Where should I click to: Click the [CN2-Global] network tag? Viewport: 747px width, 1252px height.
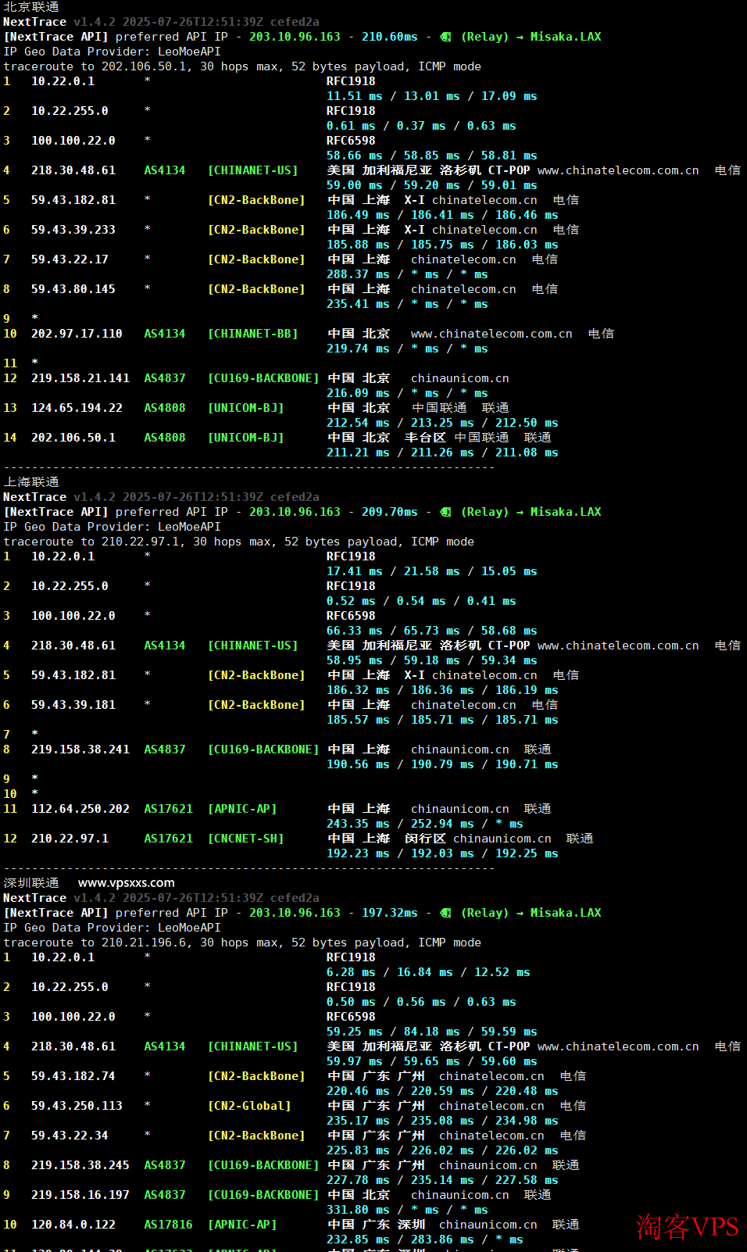click(249, 1106)
